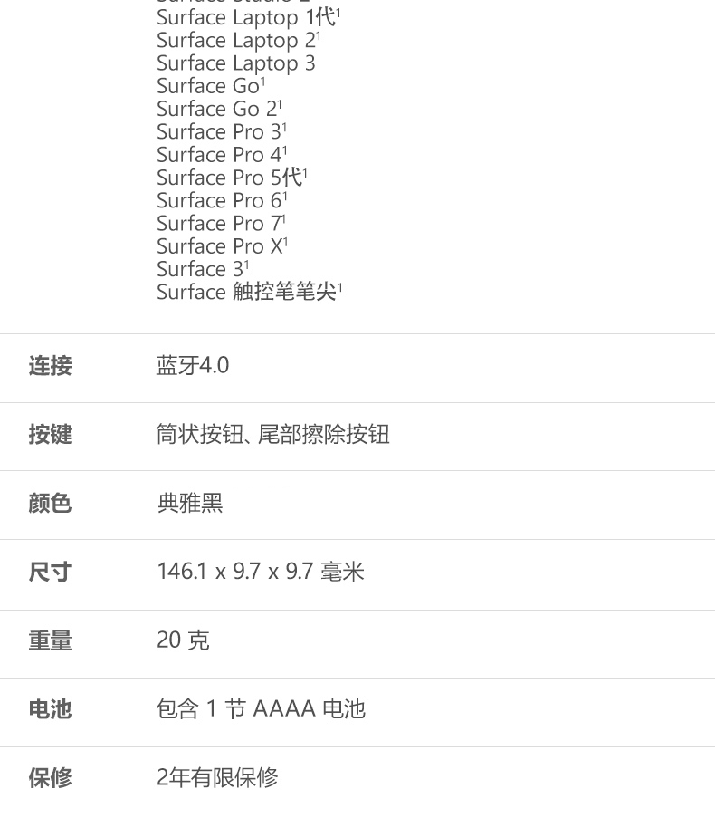Click the 连接 row label
Viewport: 715px width, 818px height.
tap(50, 366)
